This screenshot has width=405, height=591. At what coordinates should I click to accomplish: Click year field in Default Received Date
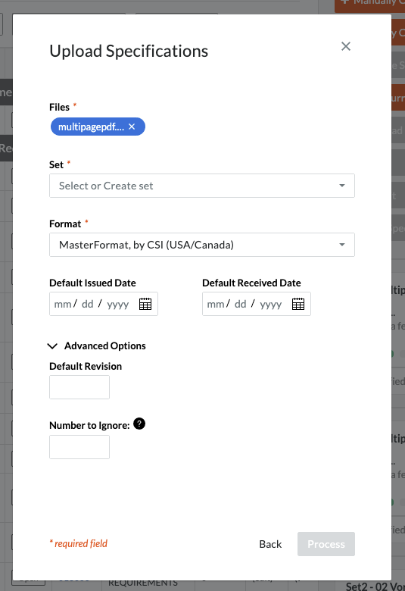[x=271, y=304]
